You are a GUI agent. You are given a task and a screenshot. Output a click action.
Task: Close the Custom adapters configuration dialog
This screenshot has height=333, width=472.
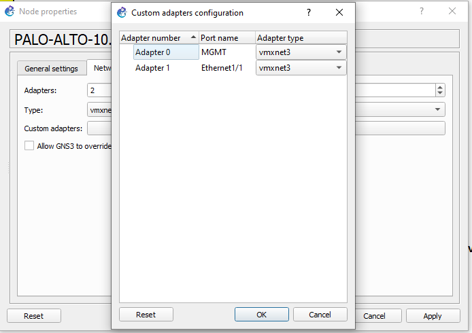pyautogui.click(x=339, y=12)
